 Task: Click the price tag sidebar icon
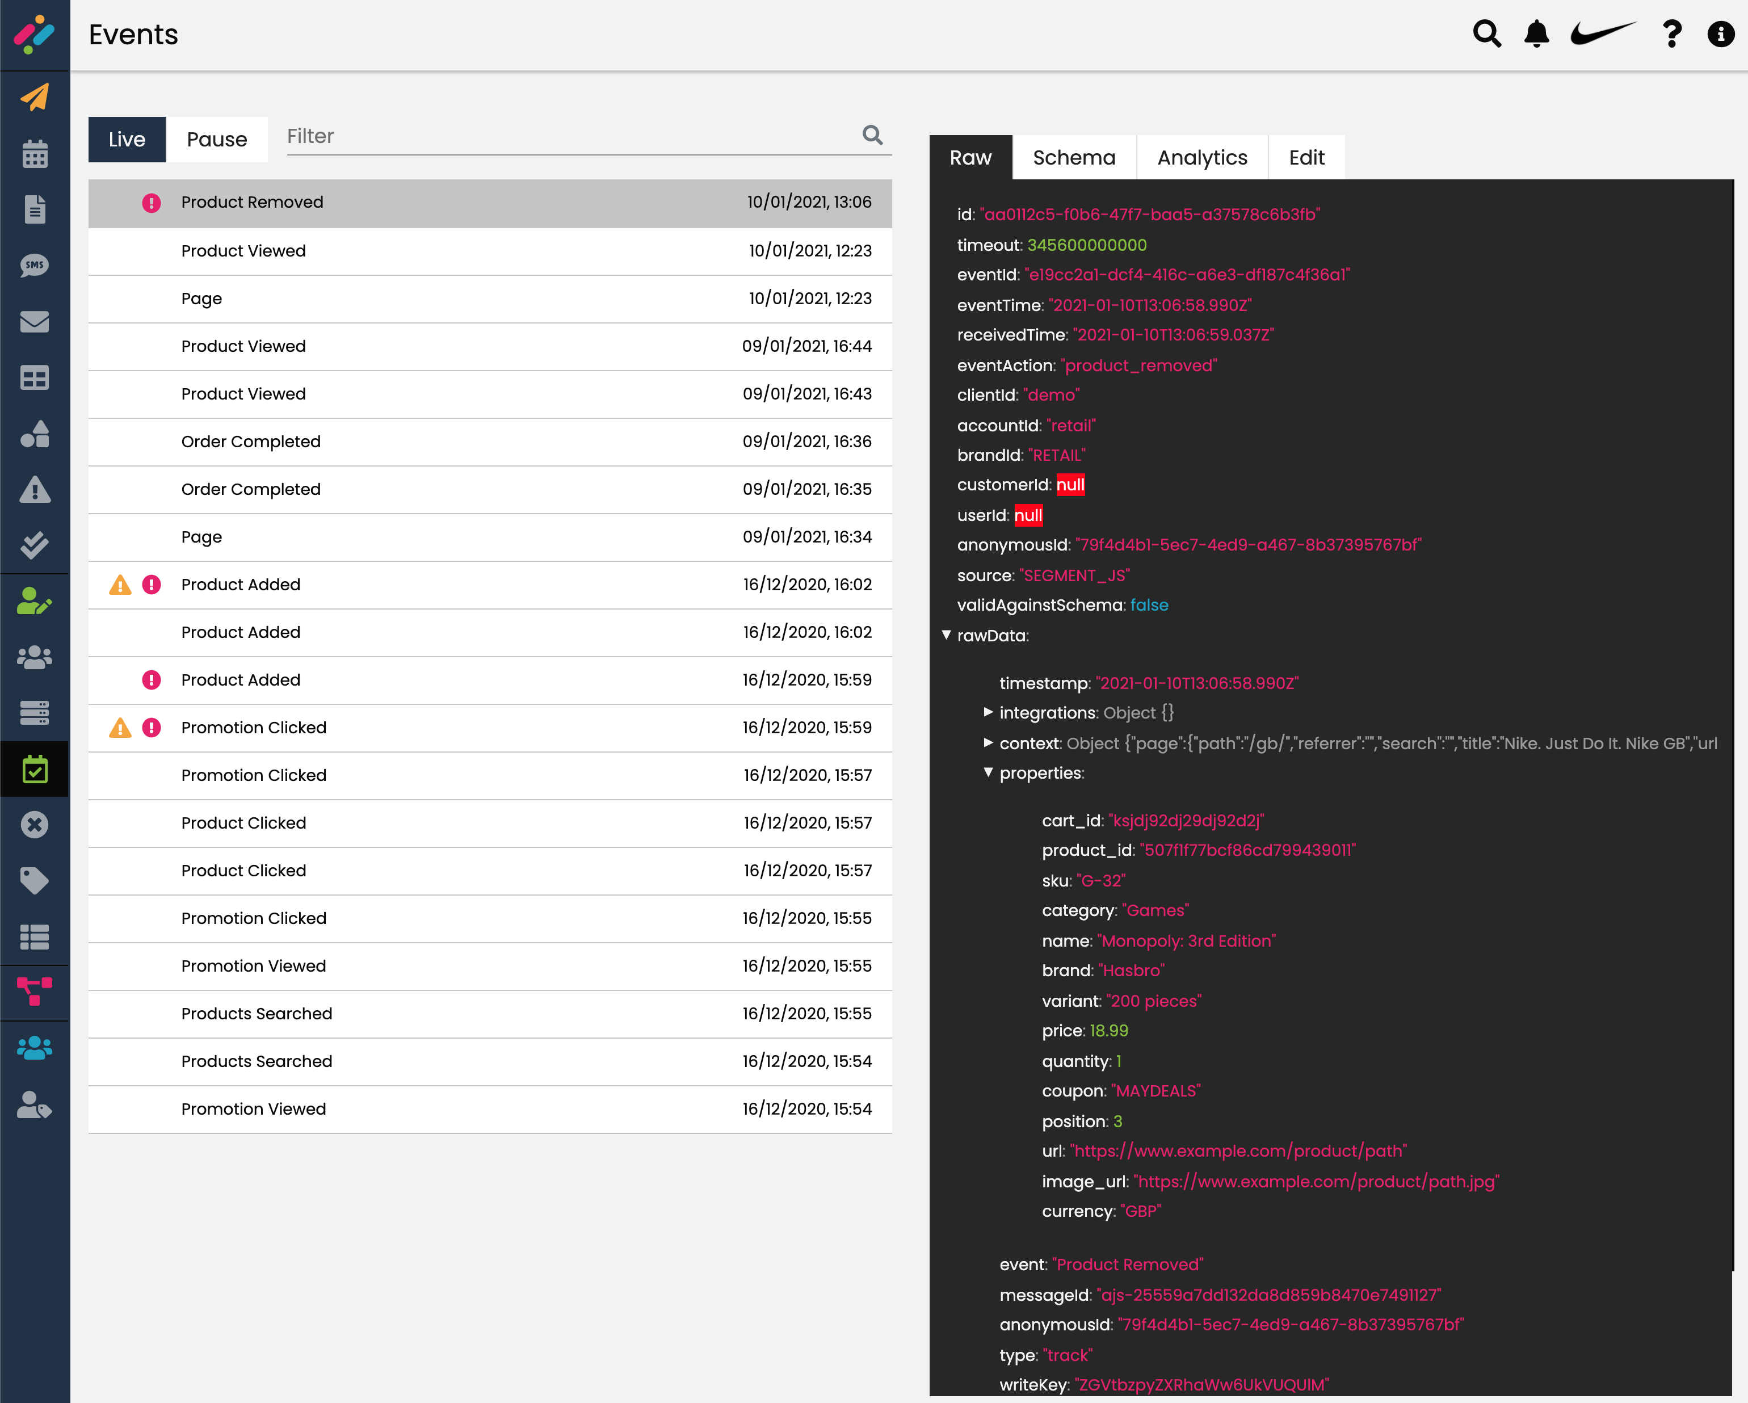(34, 881)
